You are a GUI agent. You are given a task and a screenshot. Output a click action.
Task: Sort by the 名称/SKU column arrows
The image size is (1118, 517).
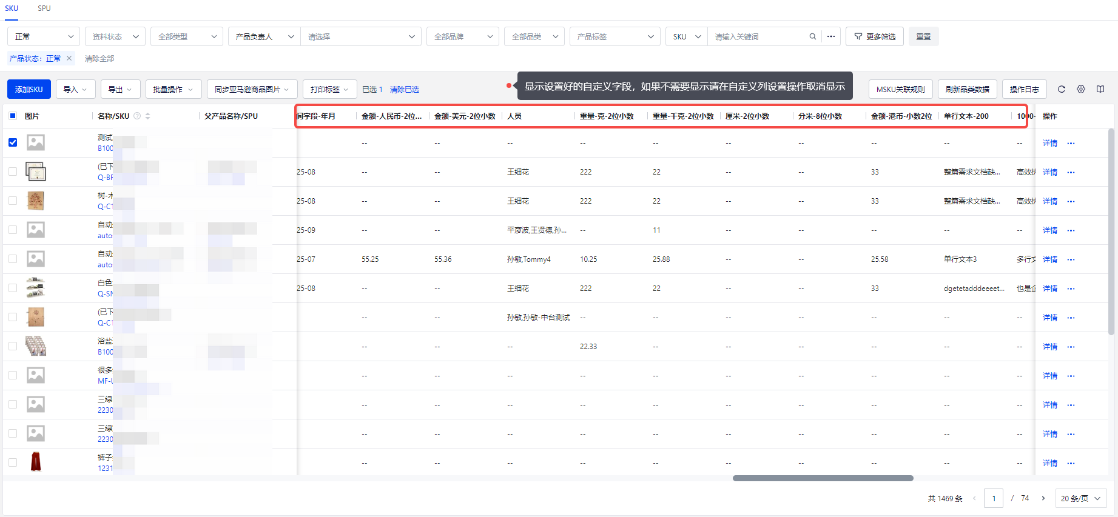pos(148,116)
